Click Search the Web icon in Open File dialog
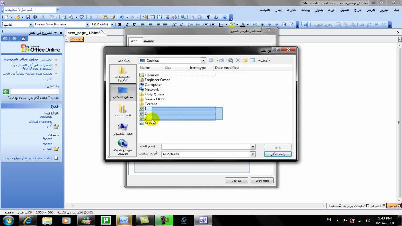Screen dimensions: 402x226 [231, 60]
